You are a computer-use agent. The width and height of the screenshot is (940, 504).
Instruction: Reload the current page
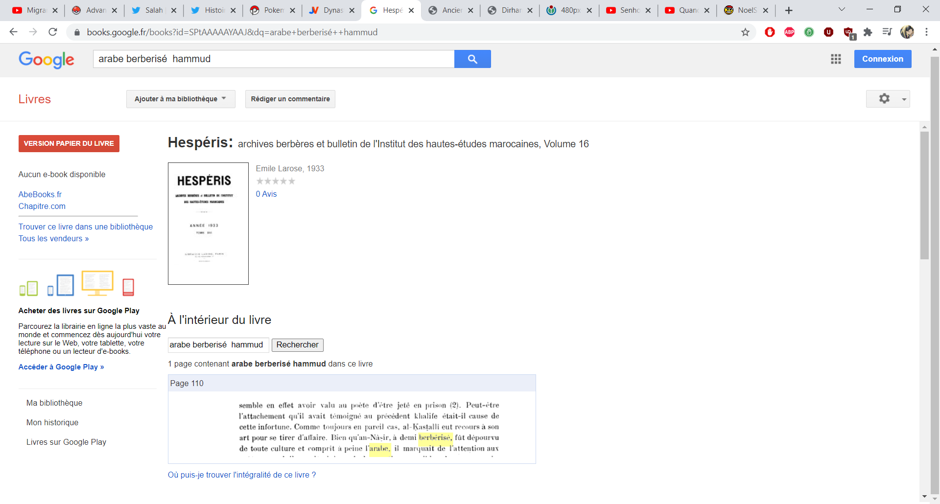click(x=53, y=32)
